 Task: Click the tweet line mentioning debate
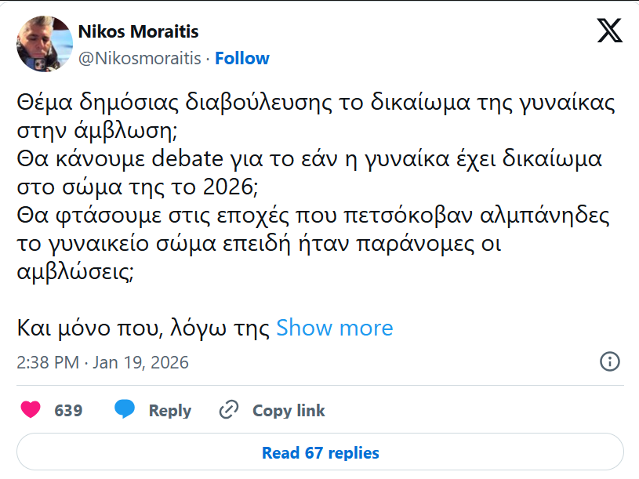[308, 158]
